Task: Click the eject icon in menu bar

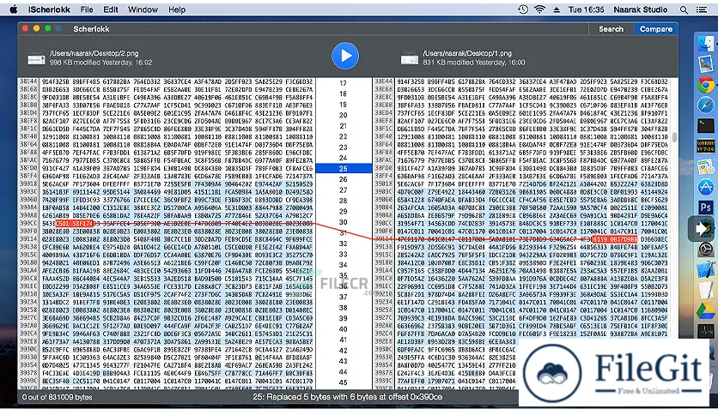Action: [557, 9]
